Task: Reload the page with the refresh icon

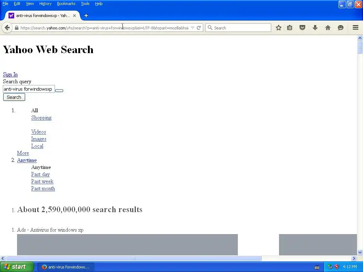Action: (x=199, y=28)
